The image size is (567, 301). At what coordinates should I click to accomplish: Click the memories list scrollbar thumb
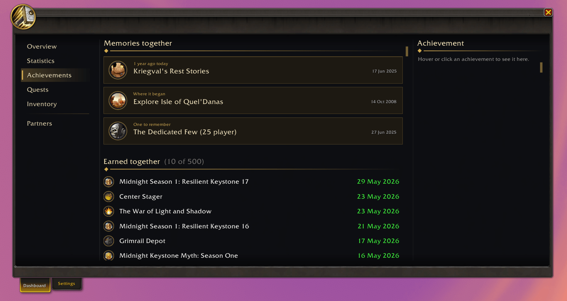click(x=407, y=51)
